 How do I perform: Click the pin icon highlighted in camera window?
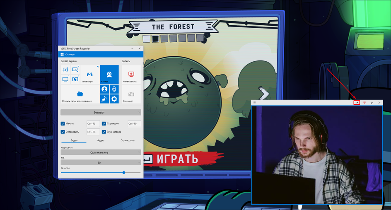point(357,102)
